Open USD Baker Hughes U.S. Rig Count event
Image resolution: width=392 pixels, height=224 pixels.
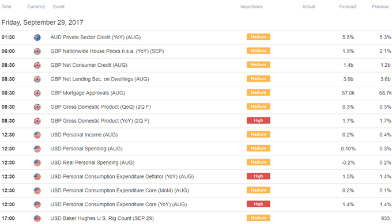pos(102,218)
